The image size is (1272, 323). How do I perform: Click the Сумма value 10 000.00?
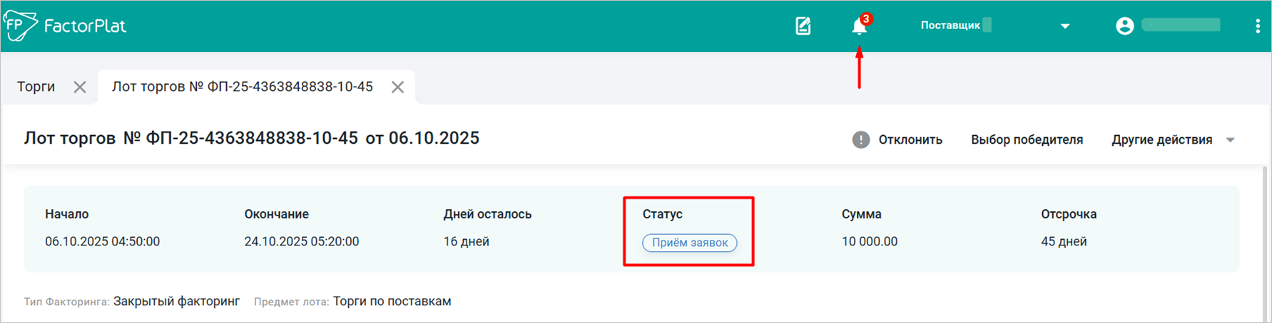pyautogui.click(x=869, y=242)
